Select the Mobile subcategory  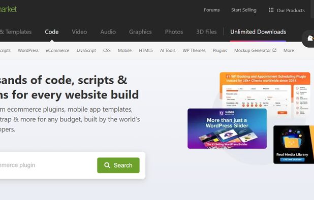pos(124,50)
